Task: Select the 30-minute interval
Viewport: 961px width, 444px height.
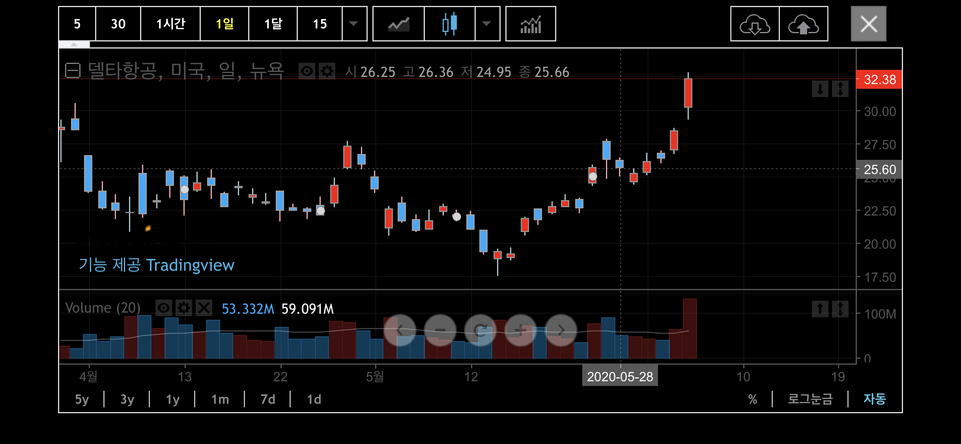Action: (118, 24)
